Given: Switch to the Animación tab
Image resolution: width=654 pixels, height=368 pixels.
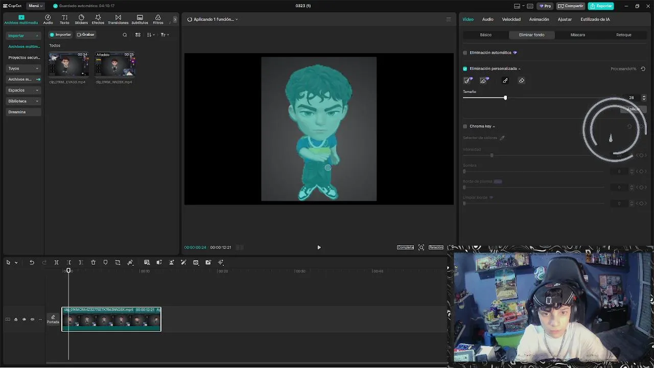Looking at the screenshot, I should 539,19.
